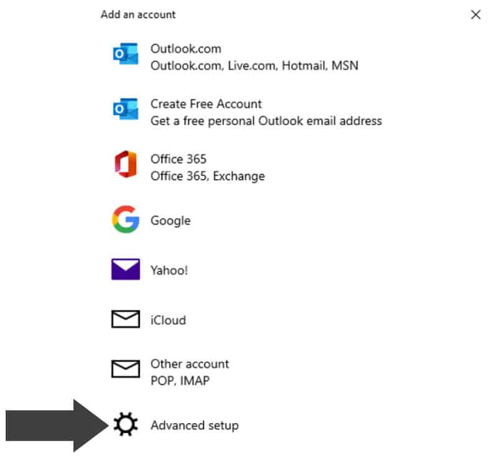Click the envelope icon beside iCloud
Image resolution: width=489 pixels, height=458 pixels.
(x=125, y=319)
